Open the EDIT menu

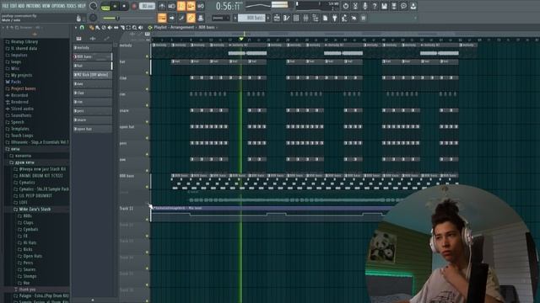[x=13, y=6]
